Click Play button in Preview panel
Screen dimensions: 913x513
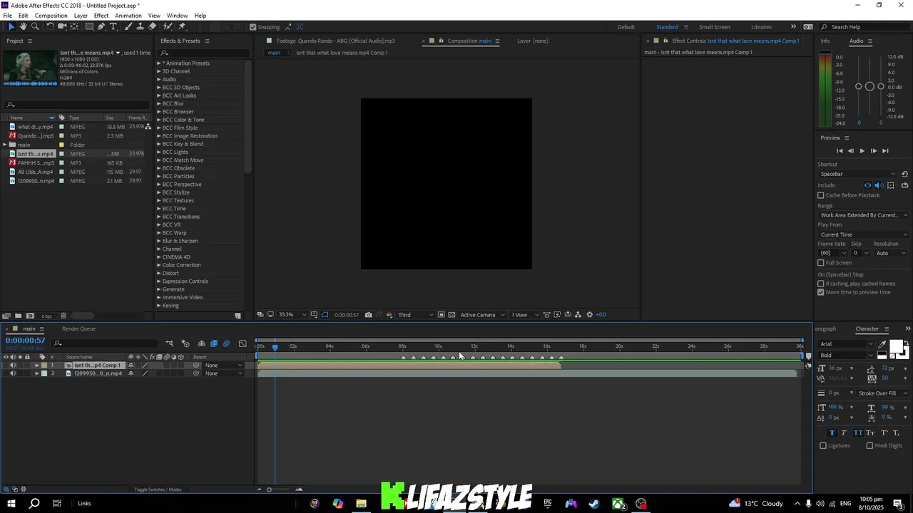(x=862, y=150)
